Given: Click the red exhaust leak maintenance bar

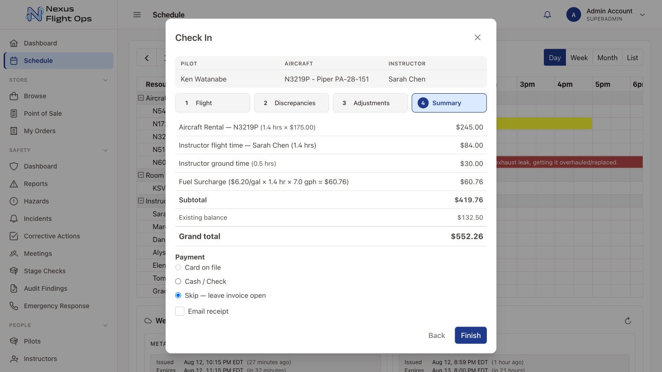Looking at the screenshot, I should (x=569, y=162).
